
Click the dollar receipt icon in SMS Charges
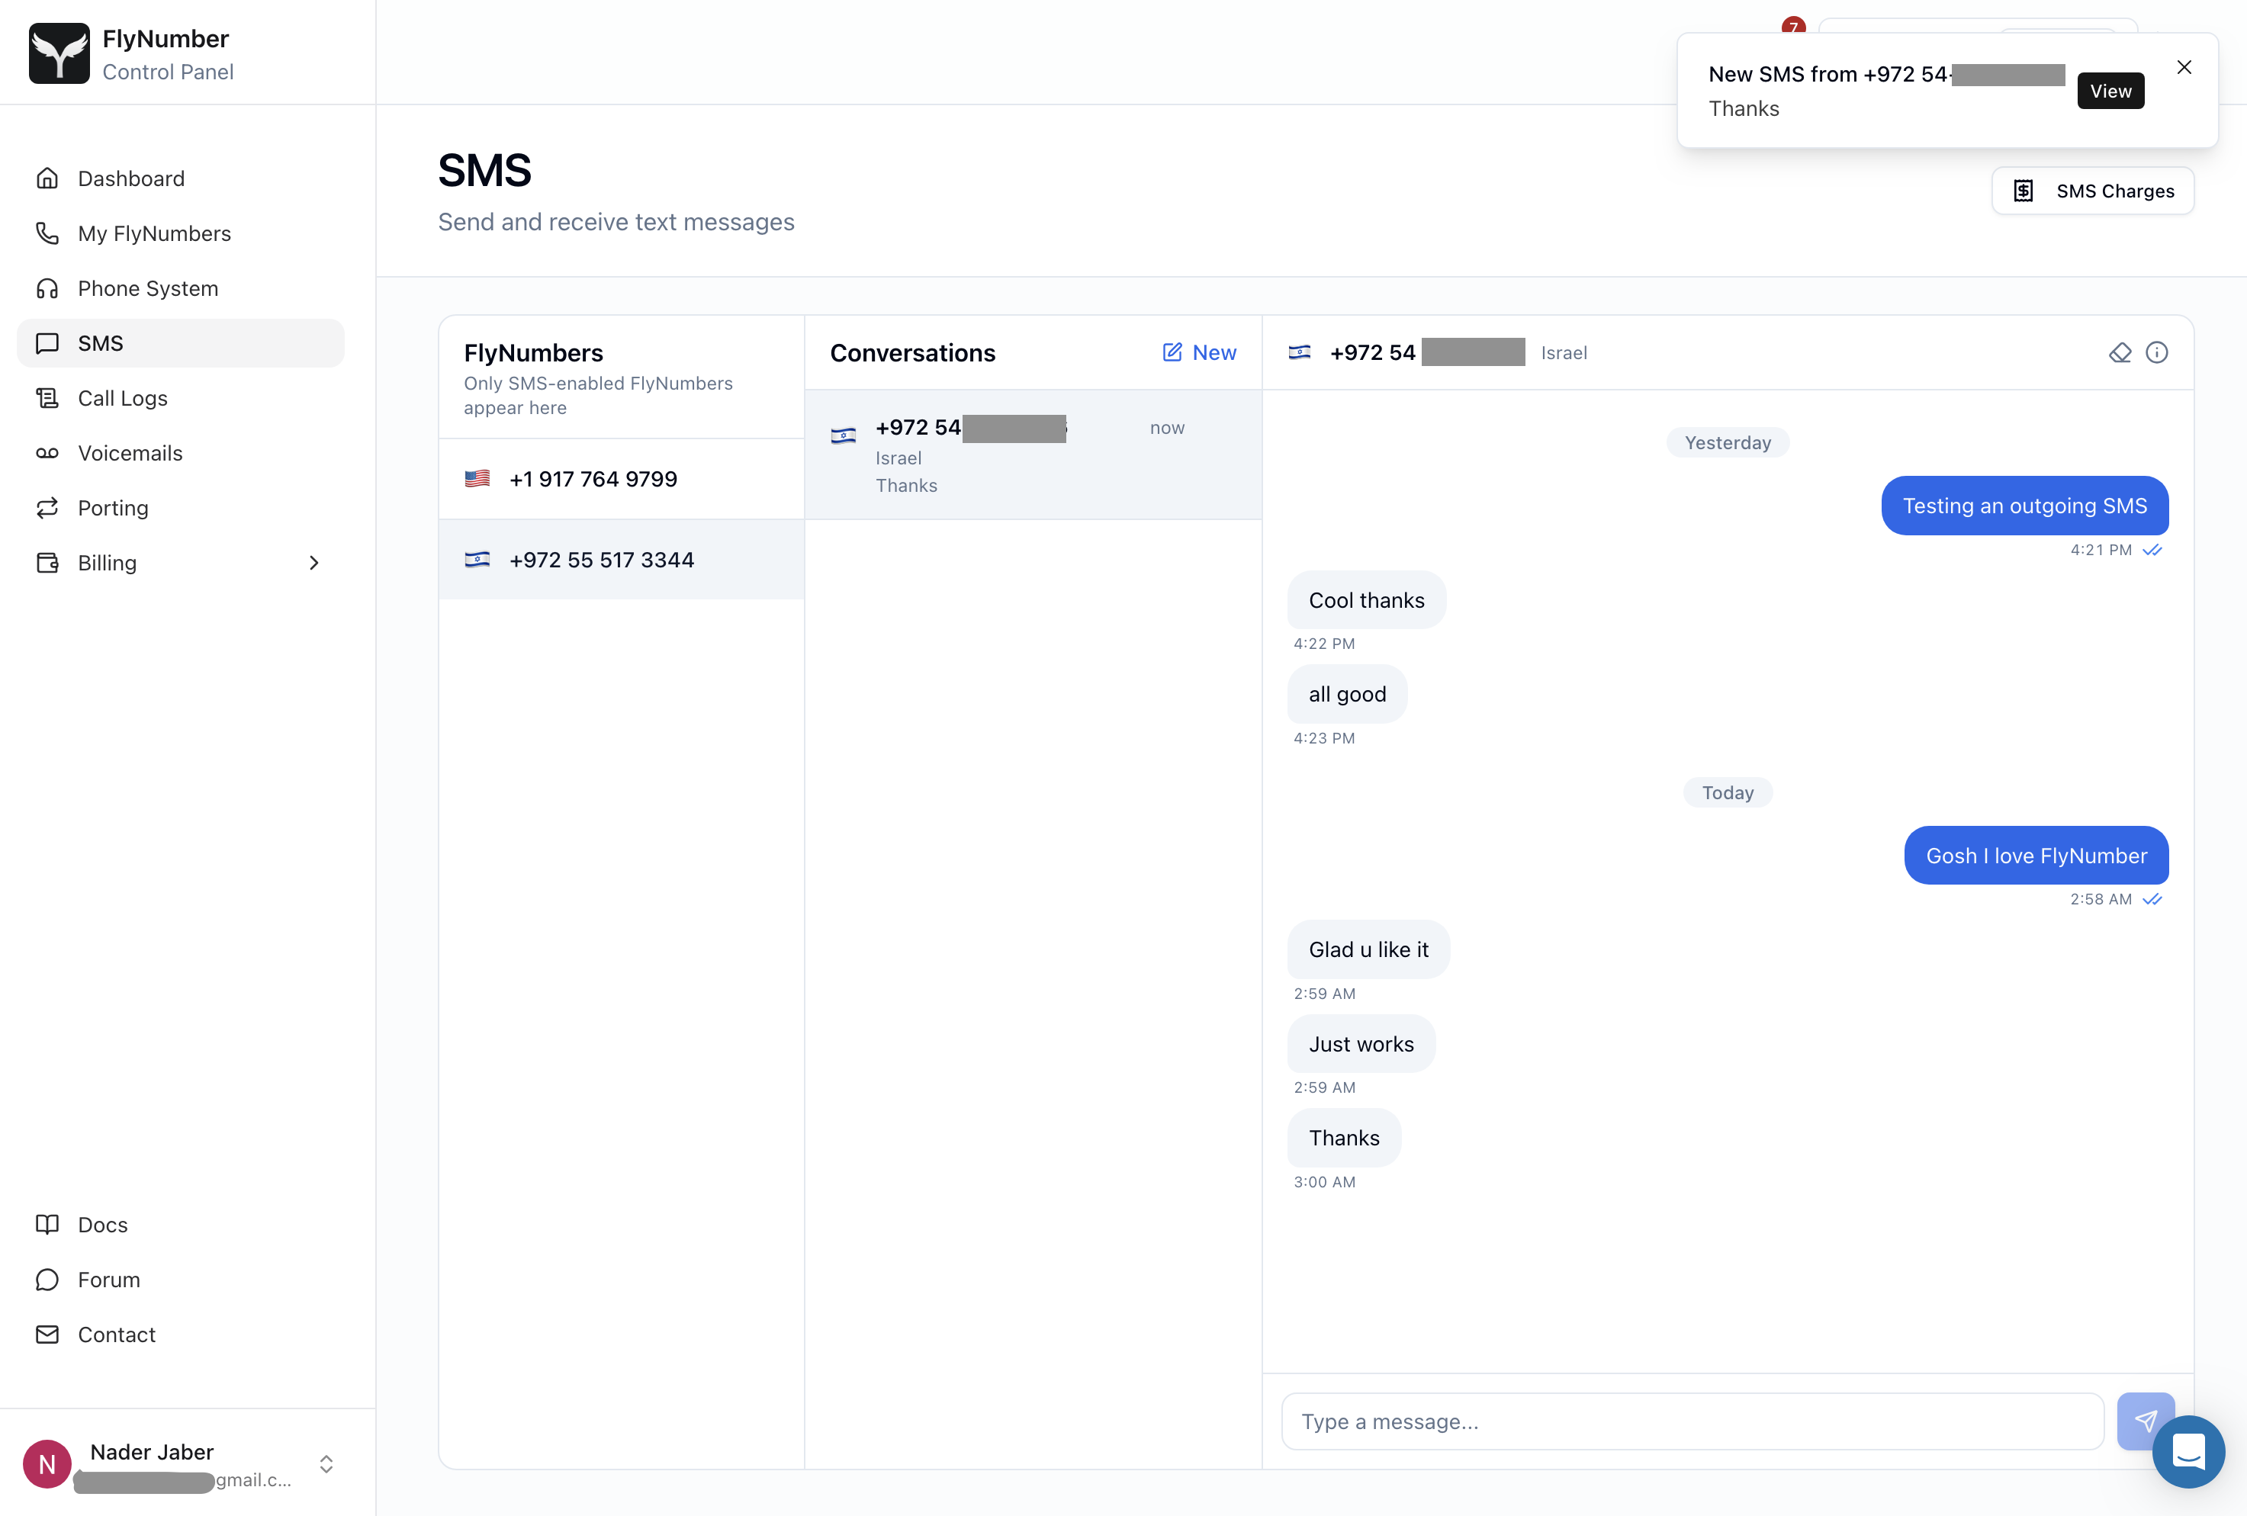tap(2024, 191)
